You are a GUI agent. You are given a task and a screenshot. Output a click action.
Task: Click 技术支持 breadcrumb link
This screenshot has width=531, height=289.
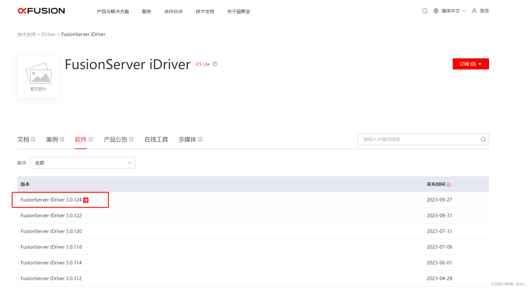tap(27, 34)
